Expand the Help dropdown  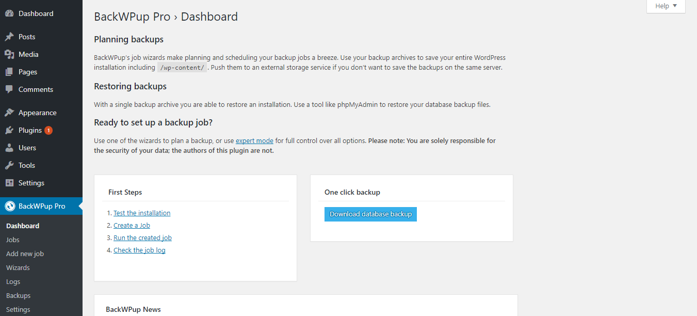(x=666, y=6)
